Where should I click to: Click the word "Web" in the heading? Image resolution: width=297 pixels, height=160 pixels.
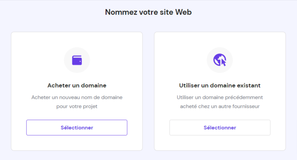[183, 12]
